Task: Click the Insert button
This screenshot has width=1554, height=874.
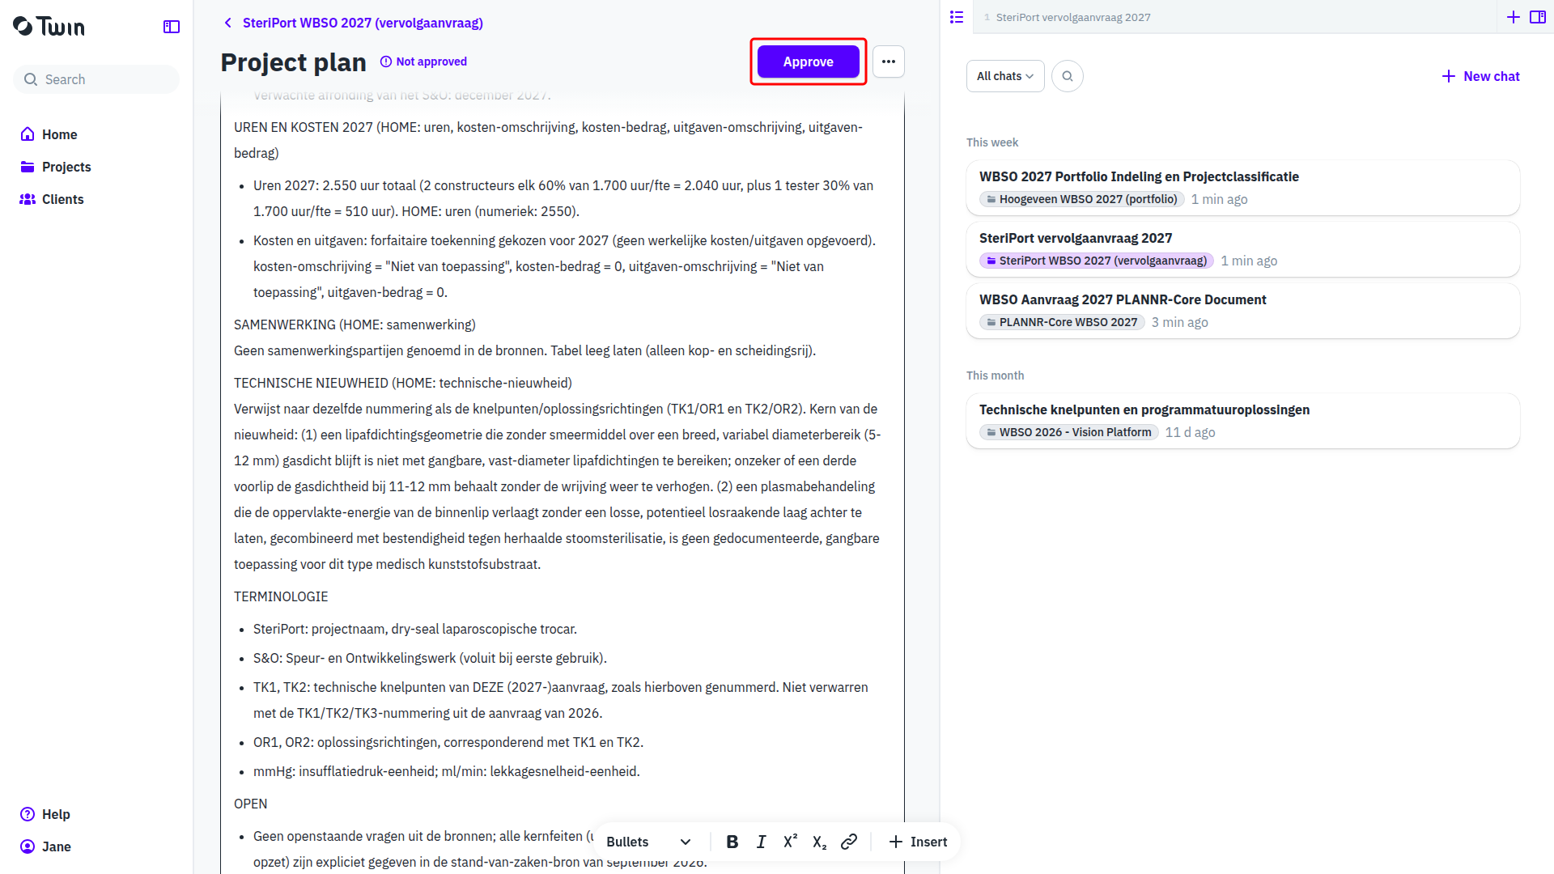Action: (x=918, y=842)
